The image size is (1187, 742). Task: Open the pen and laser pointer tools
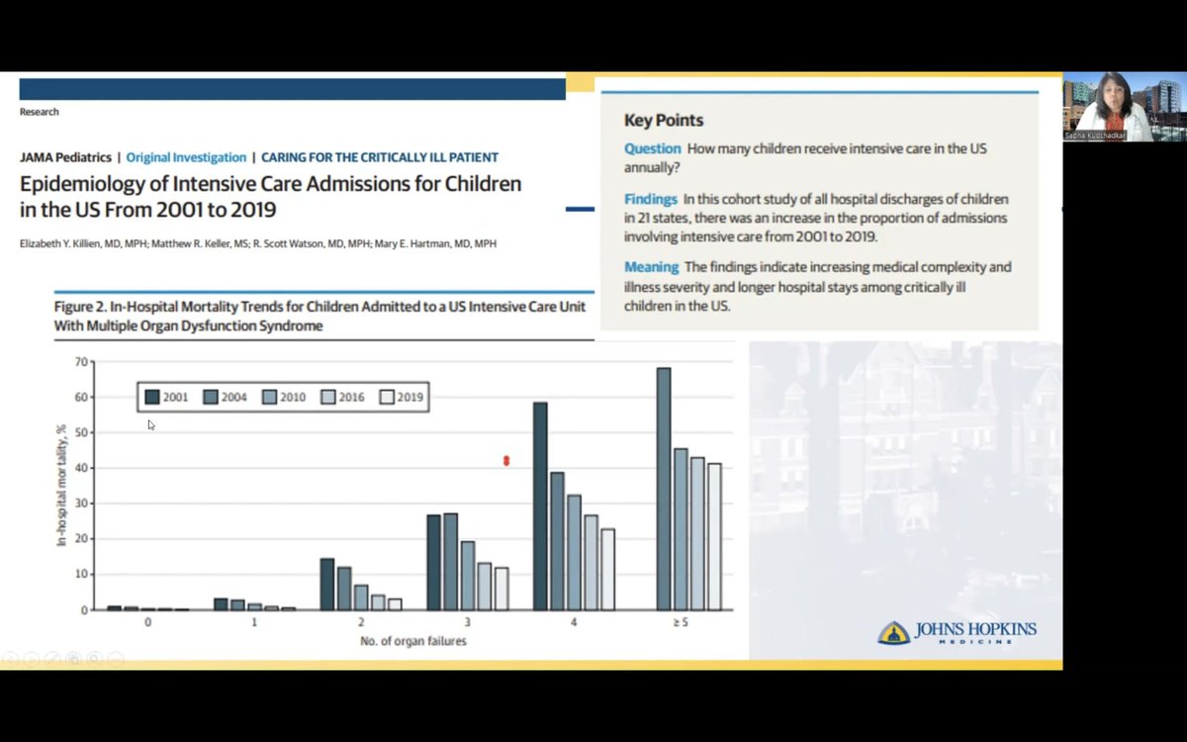click(x=52, y=659)
